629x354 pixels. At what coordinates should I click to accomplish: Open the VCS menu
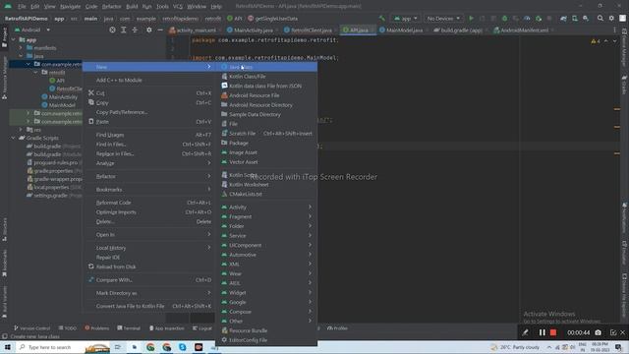[178, 7]
